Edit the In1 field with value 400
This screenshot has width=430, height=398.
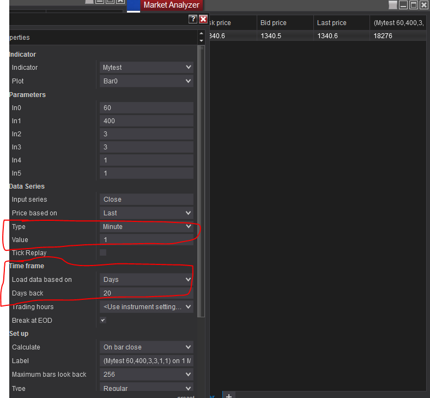coord(147,121)
